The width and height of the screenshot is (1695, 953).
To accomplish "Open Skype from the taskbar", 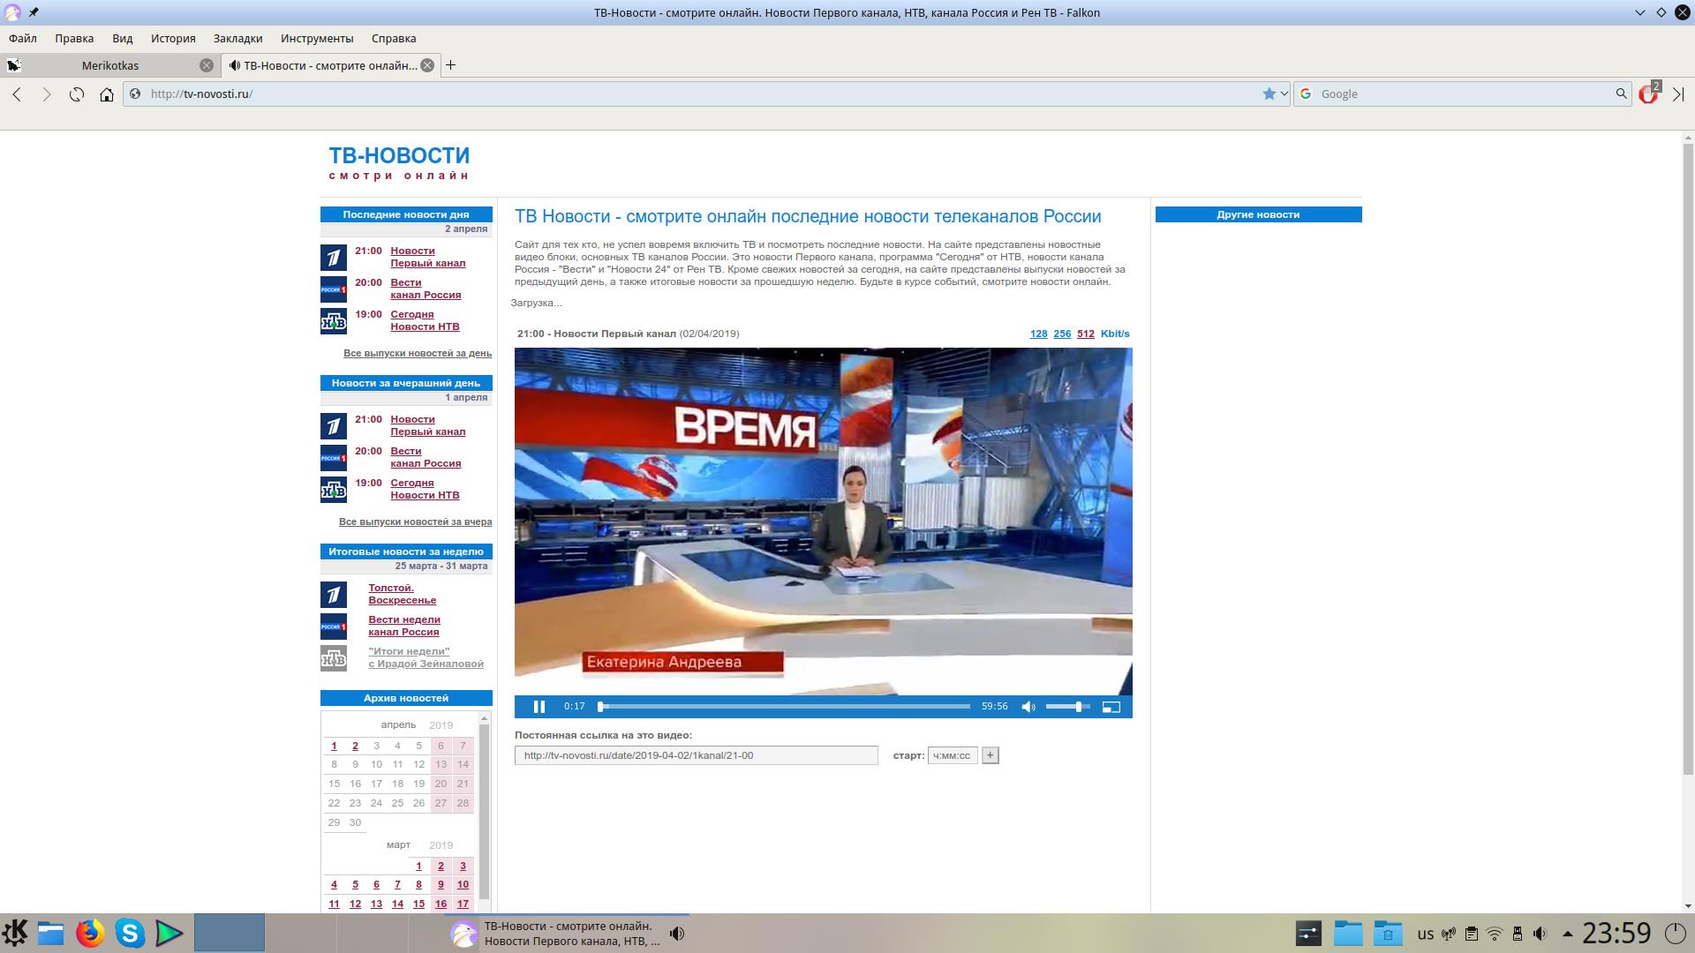I will (x=130, y=933).
